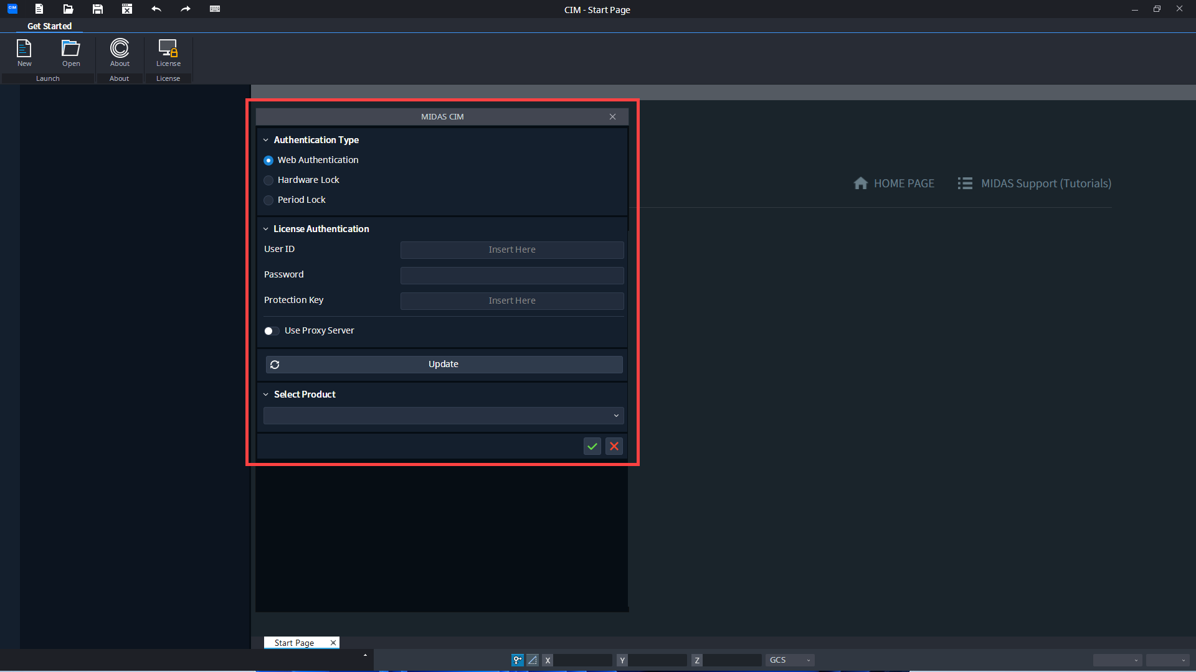1196x672 pixels.
Task: Click the save icon in title bar
Action: (x=98, y=9)
